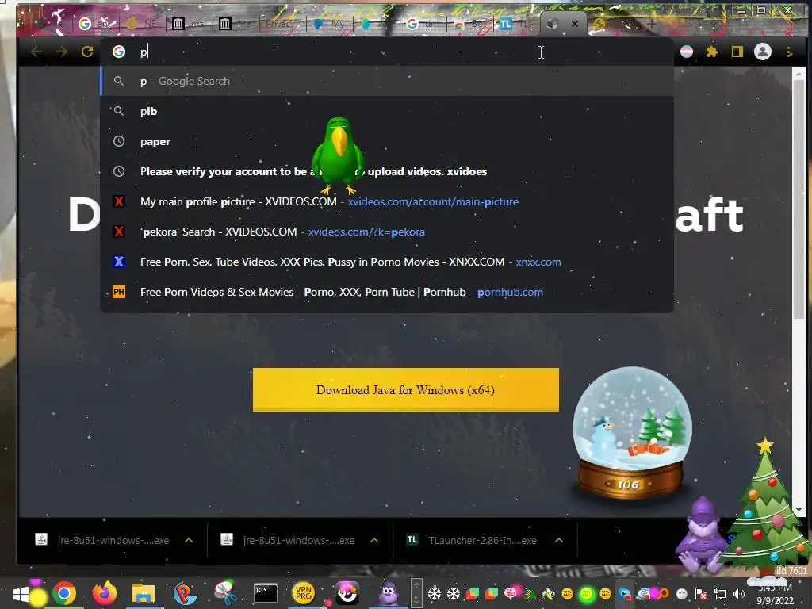Click the Google icon in the address bar
812x609 pixels.
point(119,52)
